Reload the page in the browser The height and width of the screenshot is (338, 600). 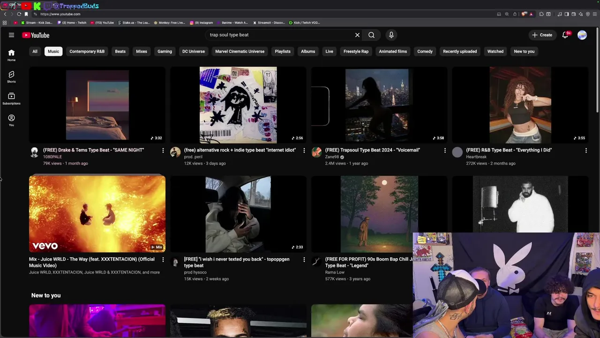coord(19,14)
